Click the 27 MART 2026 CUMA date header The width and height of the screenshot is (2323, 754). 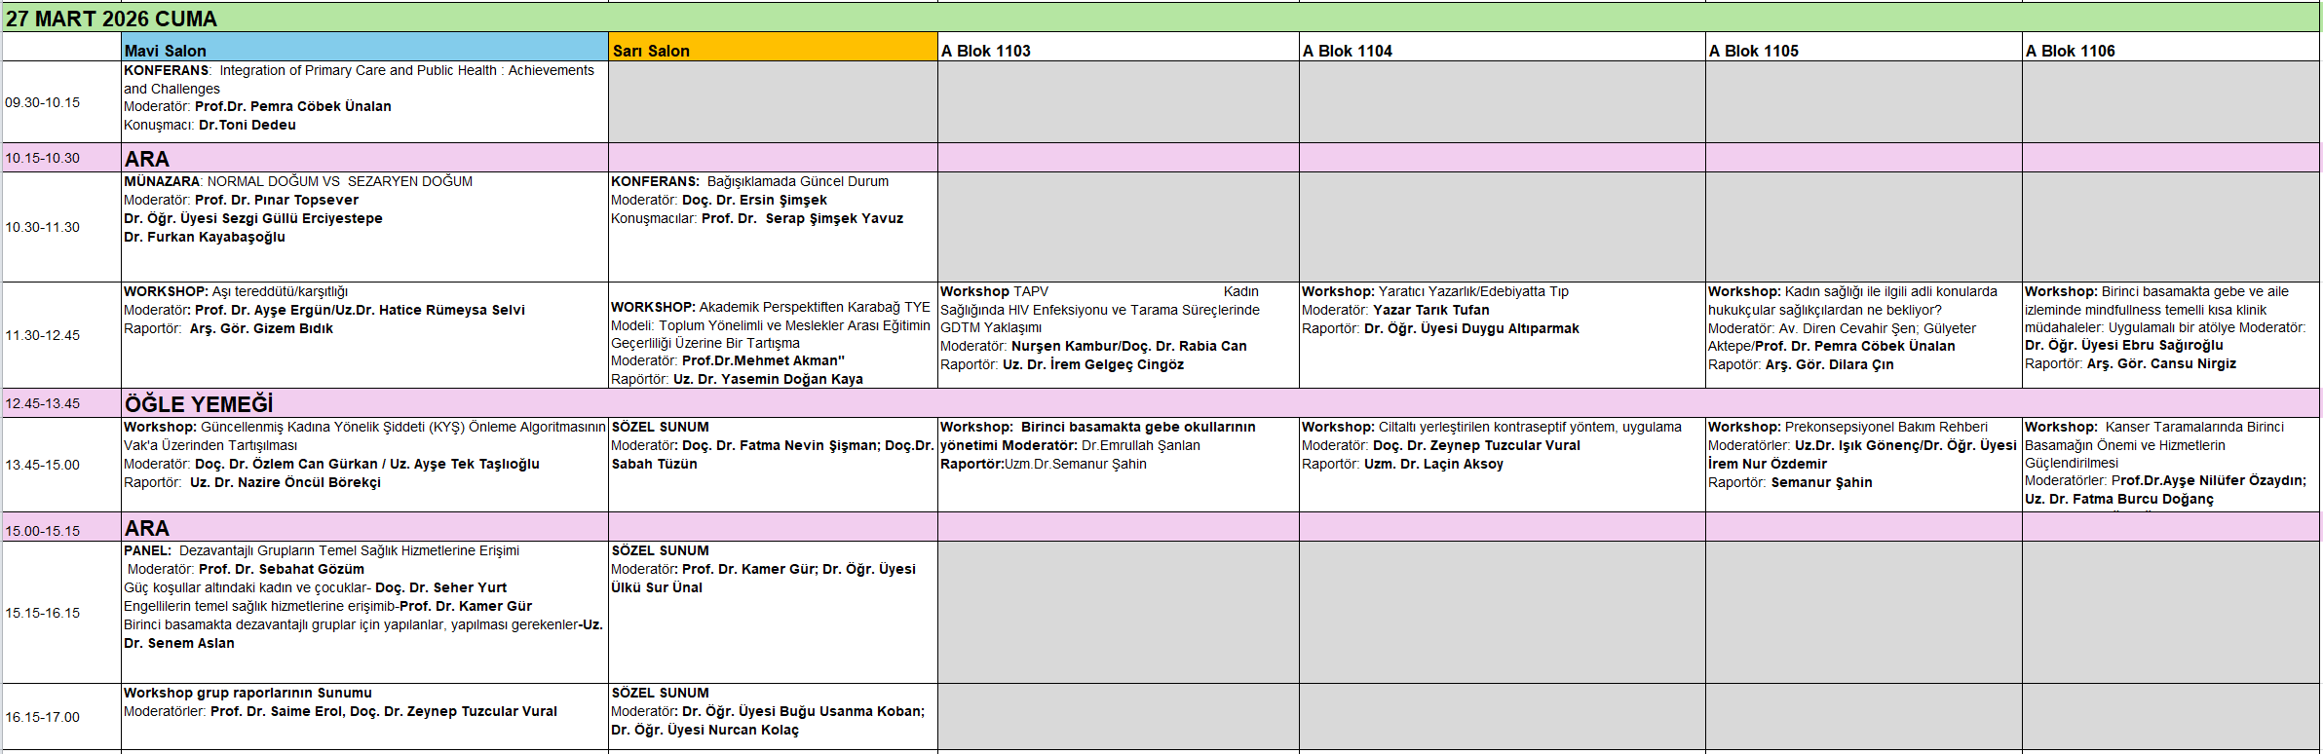(112, 19)
